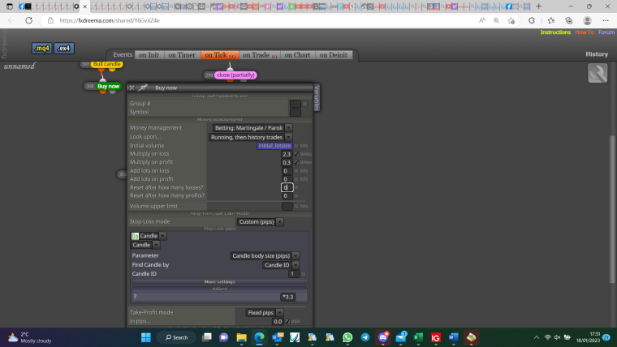
Task: Open File Explorer from the taskbar
Action: pyautogui.click(x=242, y=337)
